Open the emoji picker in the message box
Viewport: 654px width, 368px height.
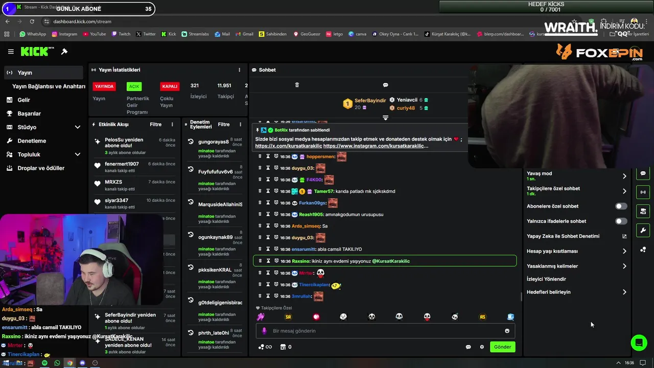pyautogui.click(x=507, y=331)
